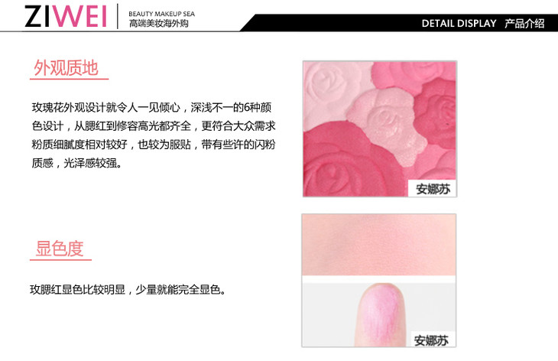Click the 显色度 section heading

point(60,248)
